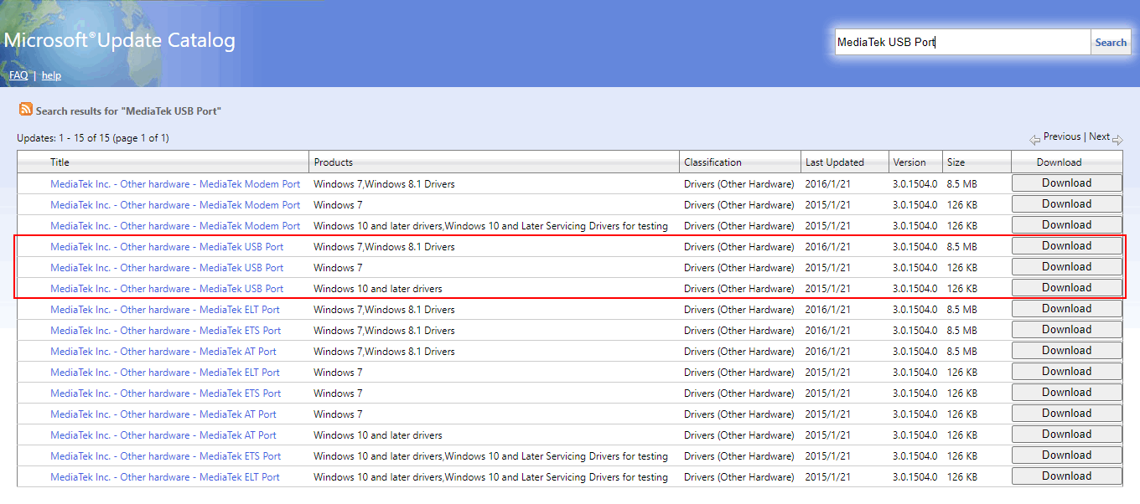Open ETS Port link for Windows 7,Windows 8.1
1140x504 pixels.
166,331
